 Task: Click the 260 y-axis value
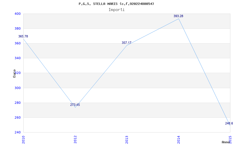17,118
